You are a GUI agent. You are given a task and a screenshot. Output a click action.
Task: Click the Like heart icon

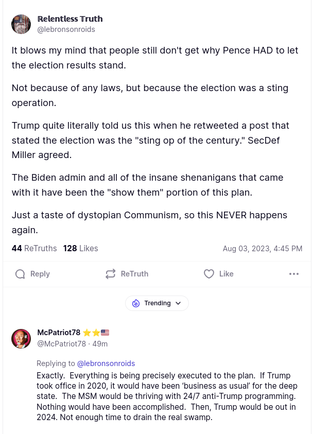209,274
